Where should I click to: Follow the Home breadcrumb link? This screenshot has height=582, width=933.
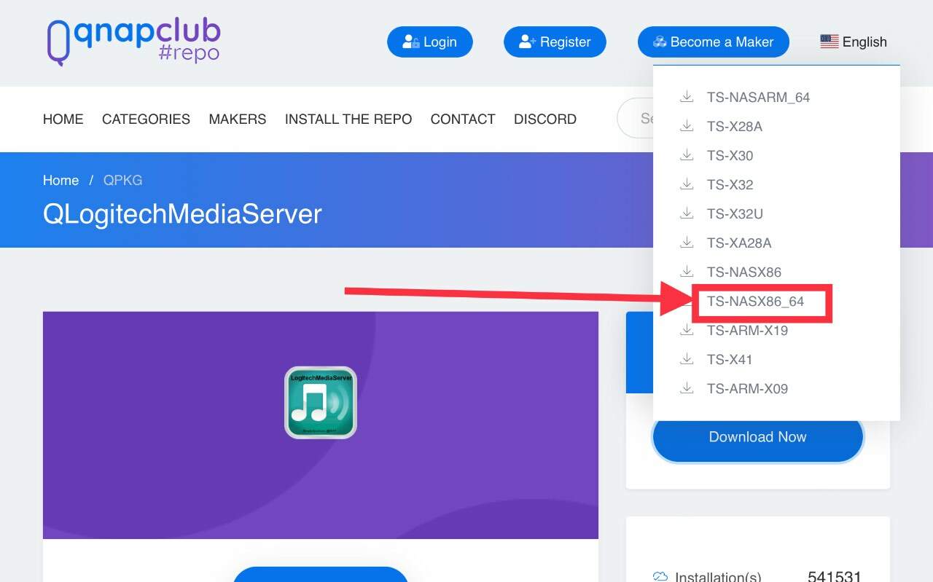pyautogui.click(x=61, y=181)
